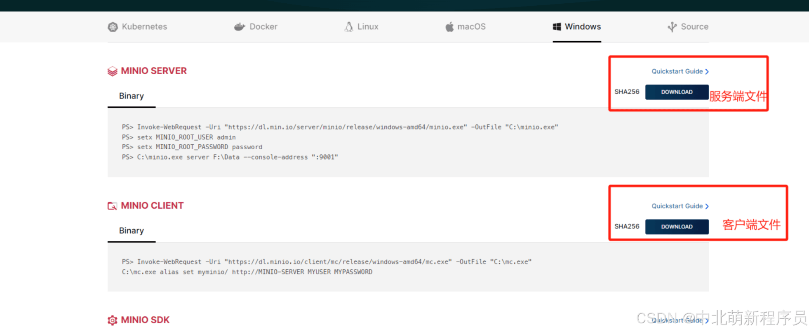The width and height of the screenshot is (809, 332).
Task: Click SHA256 link for MinIO Server
Action: pos(627,92)
